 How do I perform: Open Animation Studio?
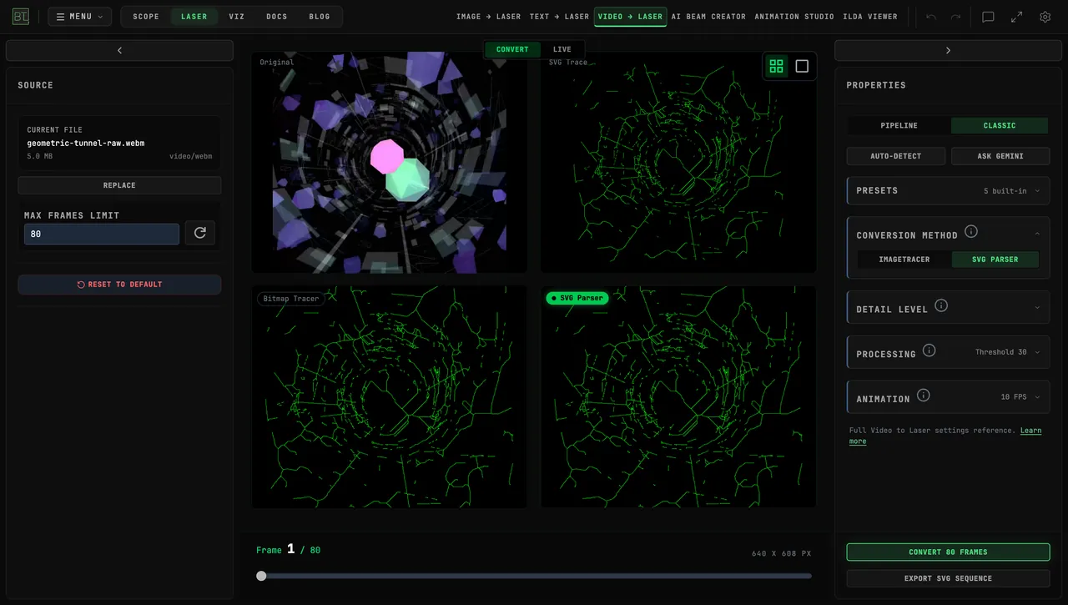point(794,17)
